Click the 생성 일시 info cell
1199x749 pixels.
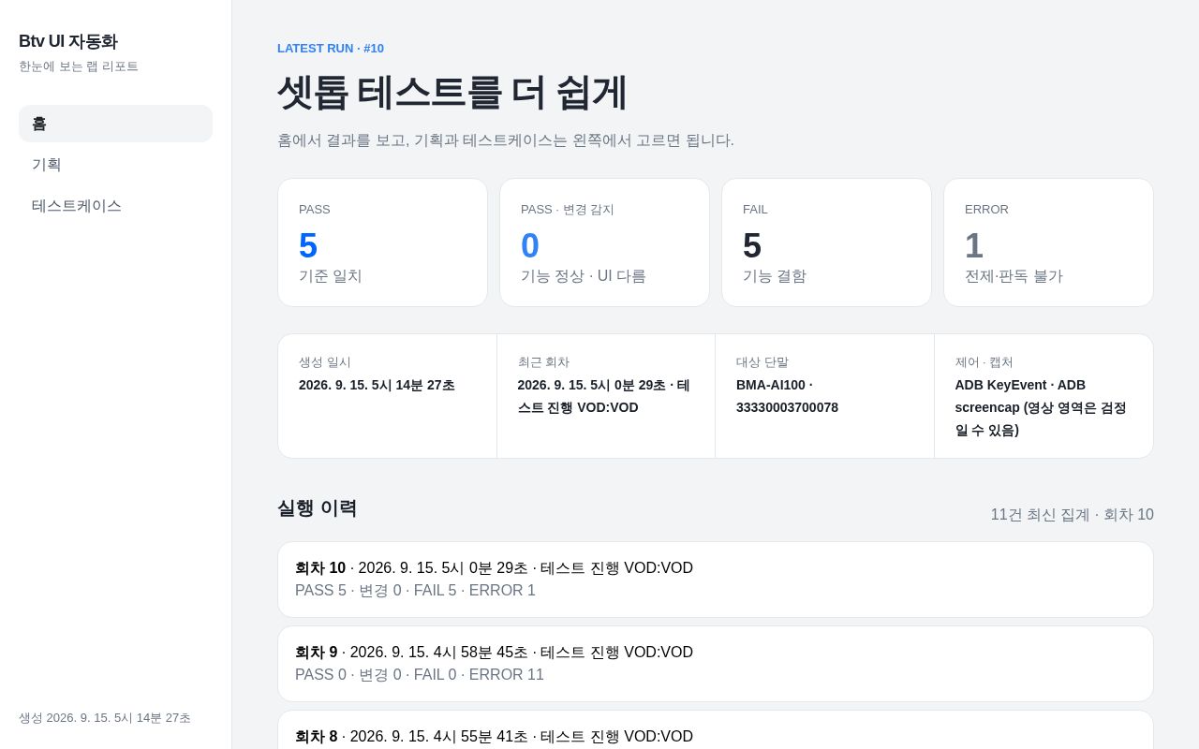click(387, 396)
